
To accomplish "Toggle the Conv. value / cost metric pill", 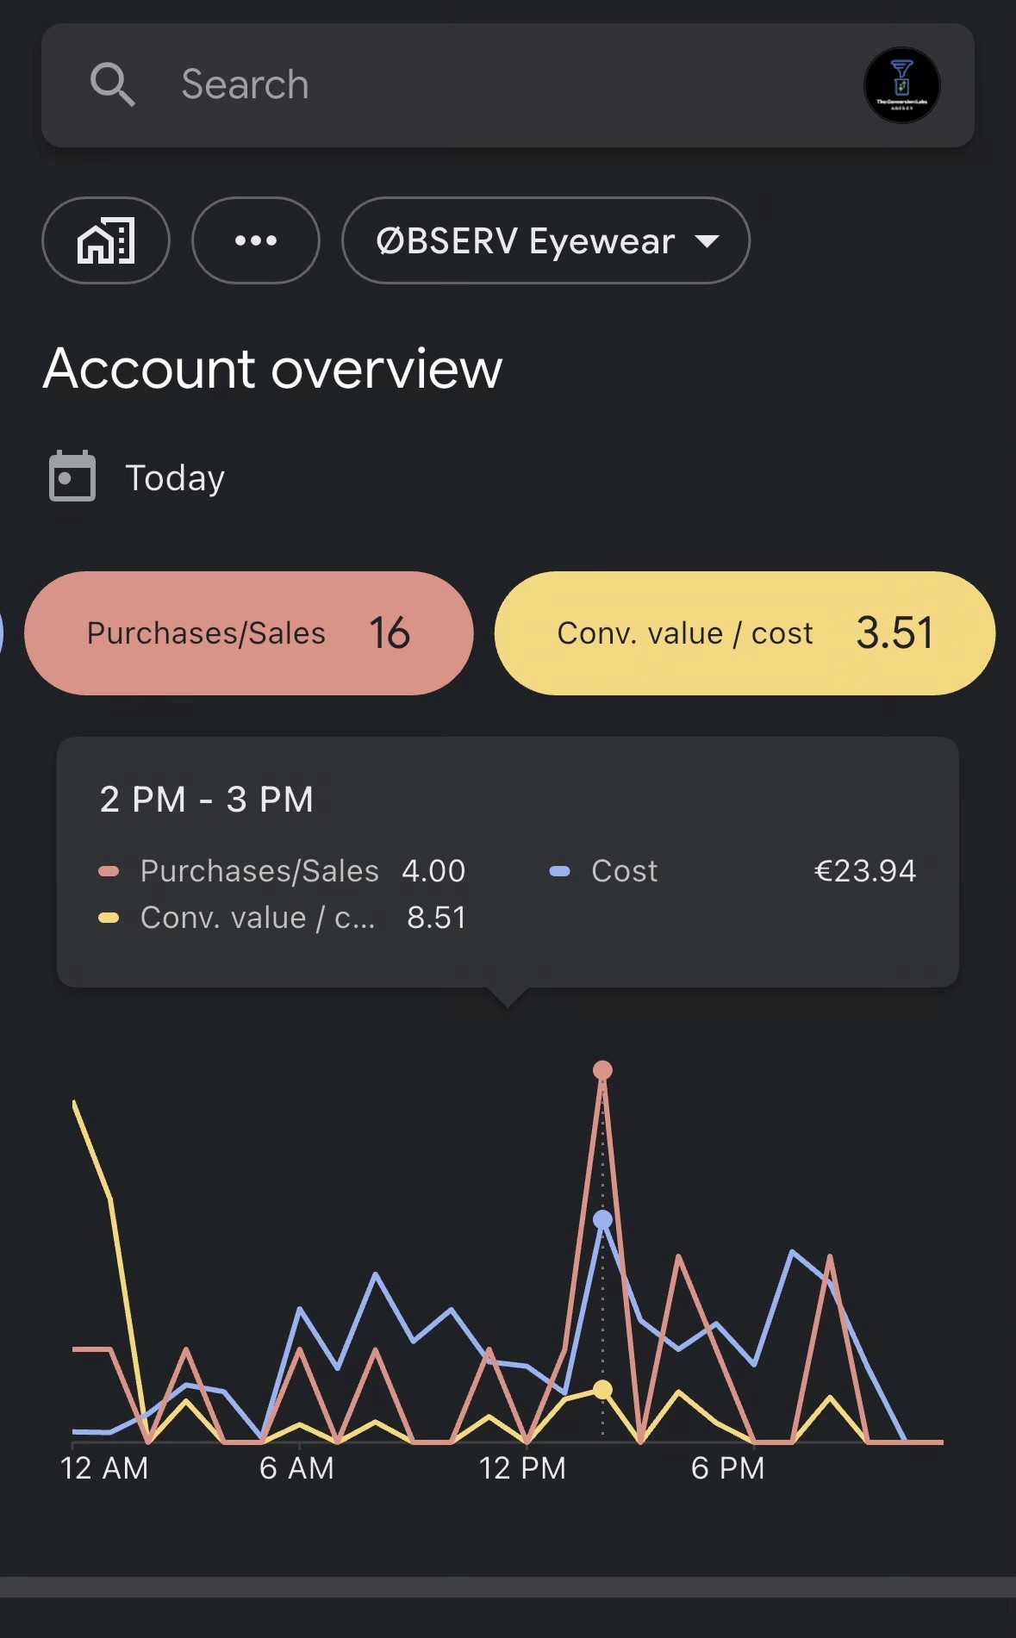I will [745, 633].
